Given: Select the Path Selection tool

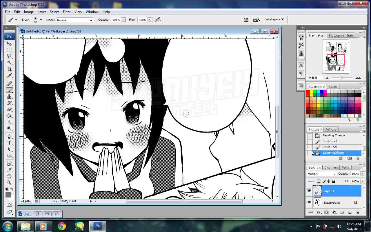Looking at the screenshot, I should pos(9,149).
